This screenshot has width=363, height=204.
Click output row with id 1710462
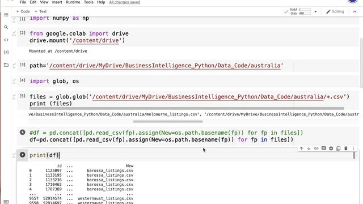point(81,185)
